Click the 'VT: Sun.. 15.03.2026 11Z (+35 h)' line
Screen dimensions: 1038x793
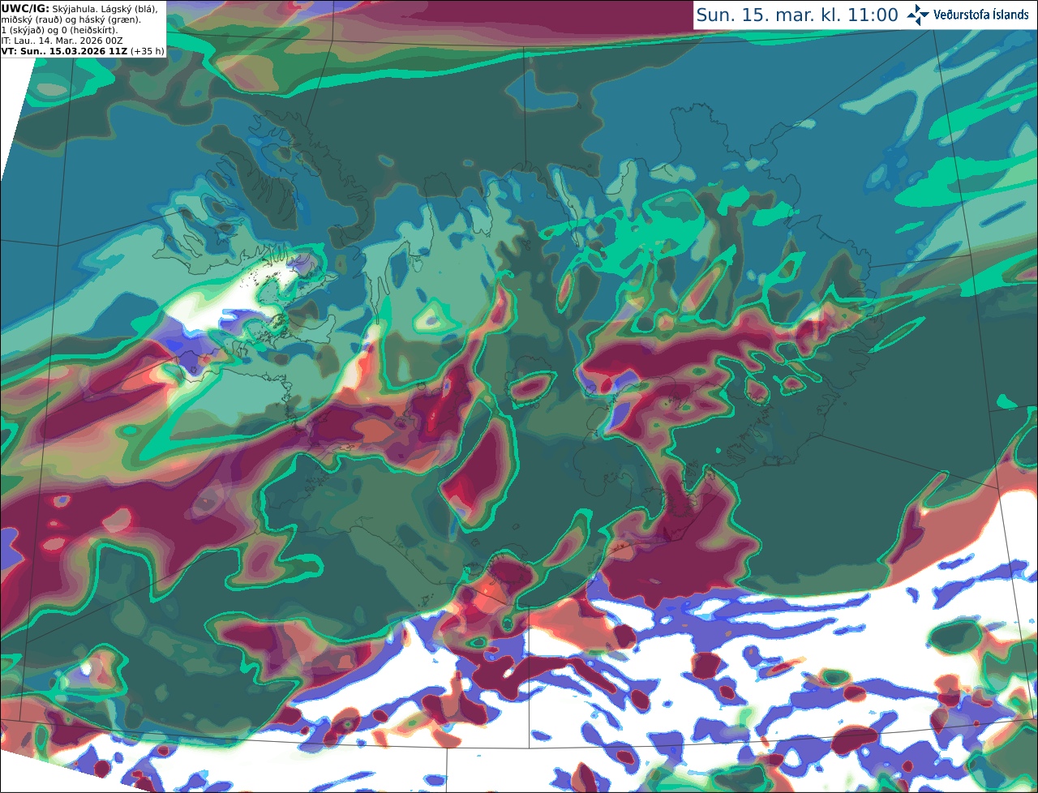pos(82,51)
